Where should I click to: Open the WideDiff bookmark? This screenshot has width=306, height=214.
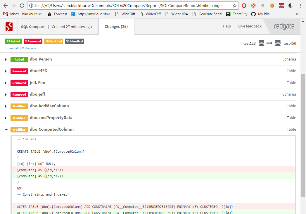pyautogui.click(x=125, y=14)
